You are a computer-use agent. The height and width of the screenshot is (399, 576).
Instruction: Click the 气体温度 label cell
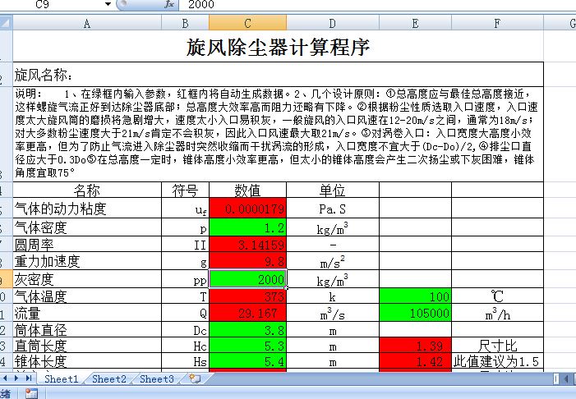87,296
